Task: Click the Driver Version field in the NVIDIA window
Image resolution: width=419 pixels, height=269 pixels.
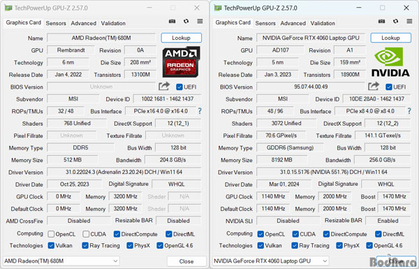Action: (334, 172)
